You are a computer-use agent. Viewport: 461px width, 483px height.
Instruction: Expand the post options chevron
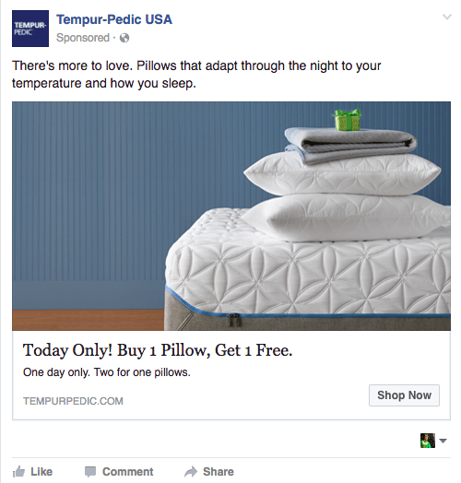point(446,17)
